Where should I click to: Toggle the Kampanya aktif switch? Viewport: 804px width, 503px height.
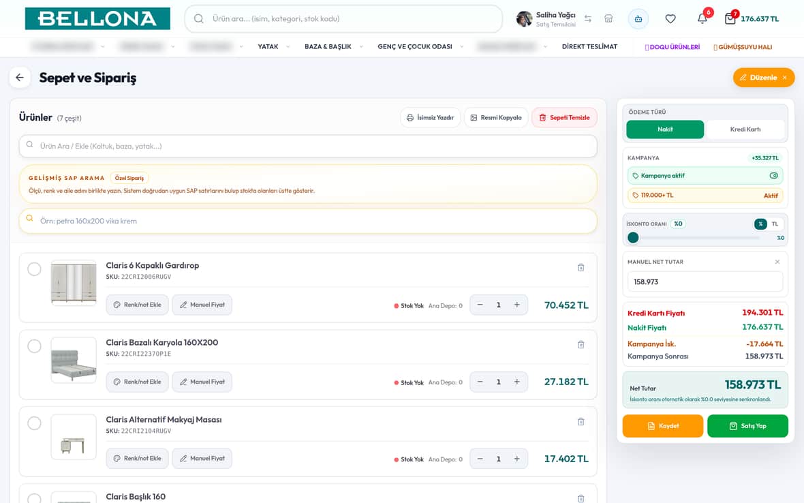[774, 175]
